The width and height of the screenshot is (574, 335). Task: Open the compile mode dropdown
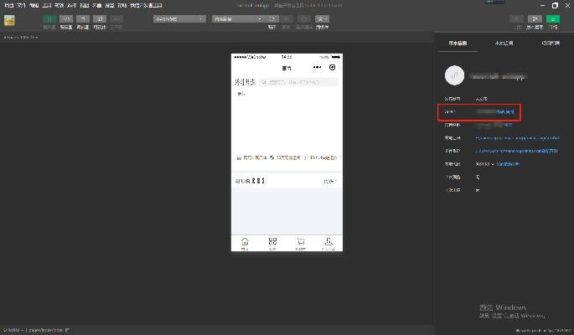232,18
